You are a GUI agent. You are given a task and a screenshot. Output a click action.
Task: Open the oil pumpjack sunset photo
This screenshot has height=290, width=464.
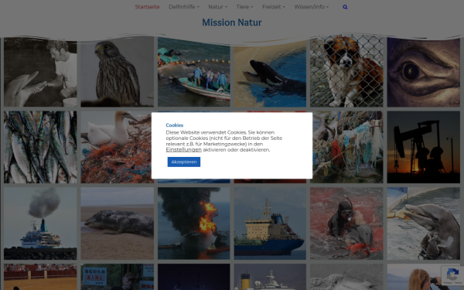pyautogui.click(x=424, y=147)
